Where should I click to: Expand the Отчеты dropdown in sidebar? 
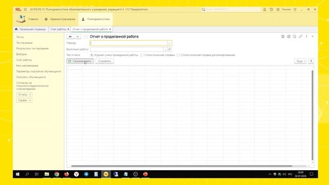click(x=24, y=95)
